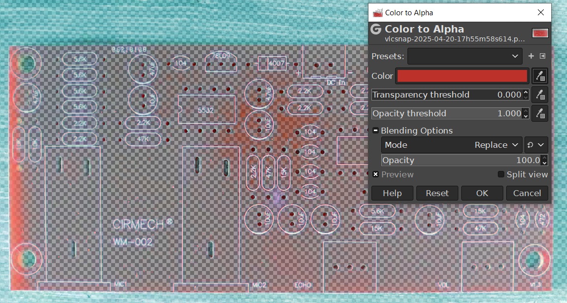Click the Blending Options label
Image resolution: width=567 pixels, height=303 pixels.
tap(416, 131)
